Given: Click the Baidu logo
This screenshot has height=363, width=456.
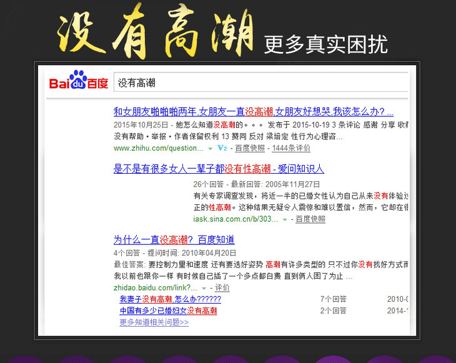Looking at the screenshot, I should tap(79, 80).
